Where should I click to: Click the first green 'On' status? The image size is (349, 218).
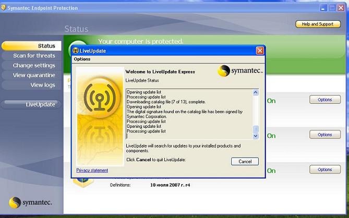tap(271, 101)
